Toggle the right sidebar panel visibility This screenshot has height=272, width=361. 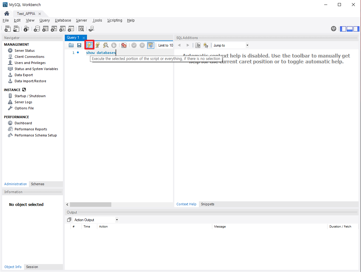[x=356, y=29]
